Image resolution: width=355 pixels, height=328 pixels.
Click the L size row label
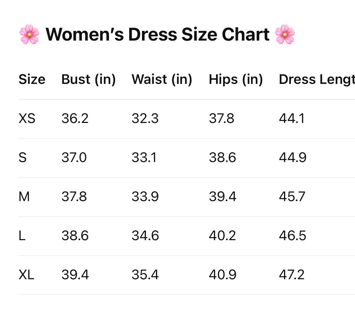point(22,236)
